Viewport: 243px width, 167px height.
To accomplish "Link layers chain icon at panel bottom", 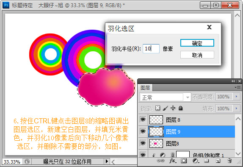I will point(160,161).
